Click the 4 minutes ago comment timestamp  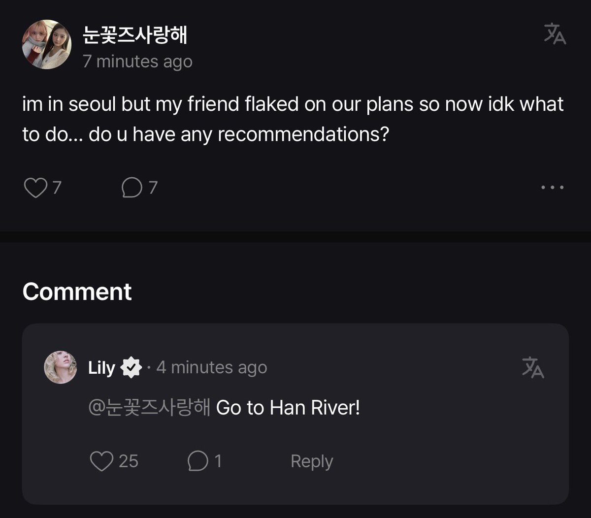point(212,368)
